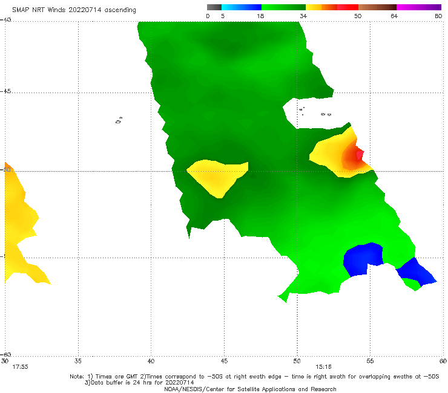Pick the magenta-purple segment of the color bar
Viewport: 448px width, 393px height.
419,7
